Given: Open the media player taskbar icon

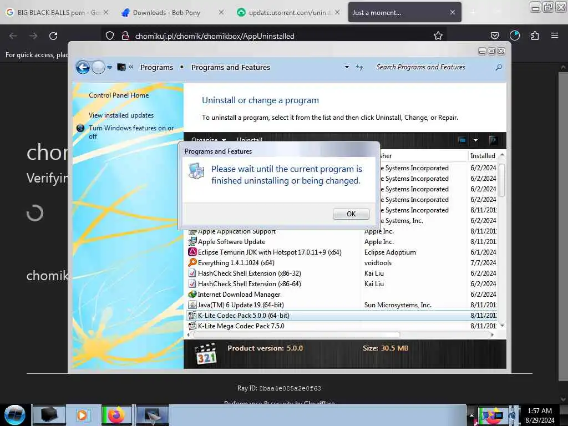Looking at the screenshot, I should coord(82,415).
